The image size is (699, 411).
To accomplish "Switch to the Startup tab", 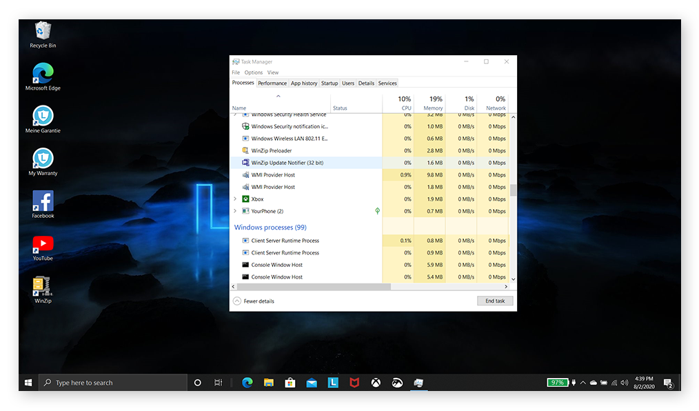I will [329, 83].
